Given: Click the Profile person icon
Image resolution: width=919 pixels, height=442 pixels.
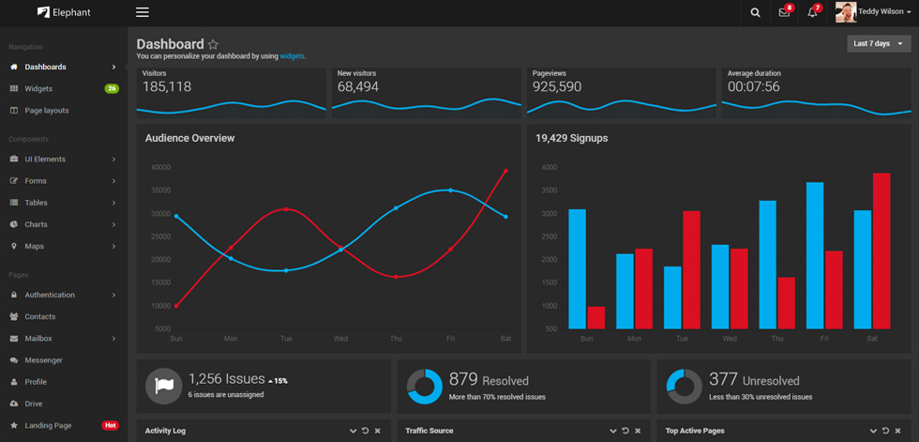Looking at the screenshot, I should point(14,382).
